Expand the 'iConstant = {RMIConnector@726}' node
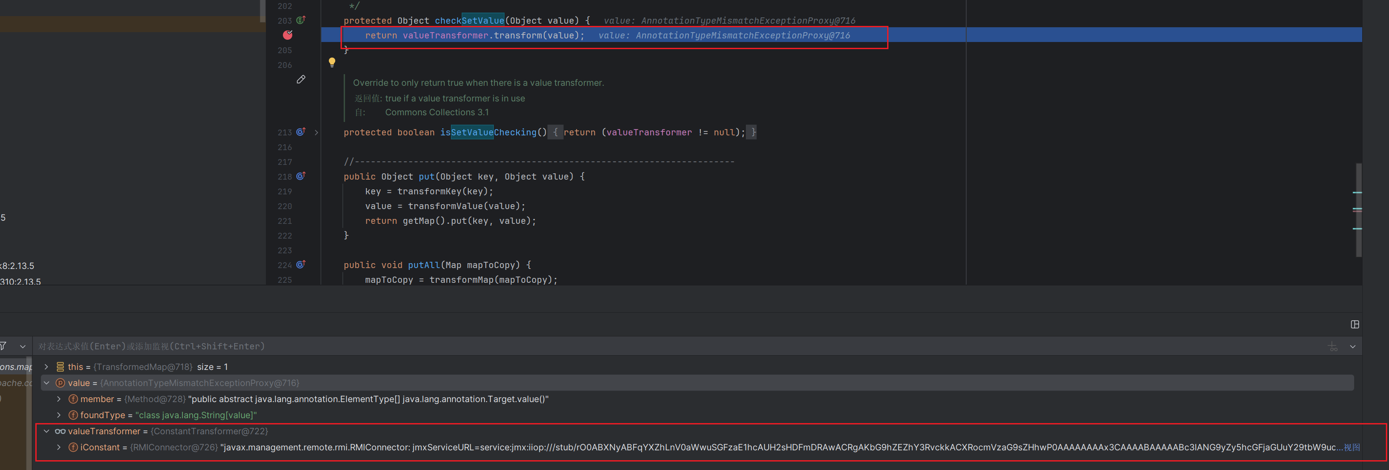 pos(59,447)
